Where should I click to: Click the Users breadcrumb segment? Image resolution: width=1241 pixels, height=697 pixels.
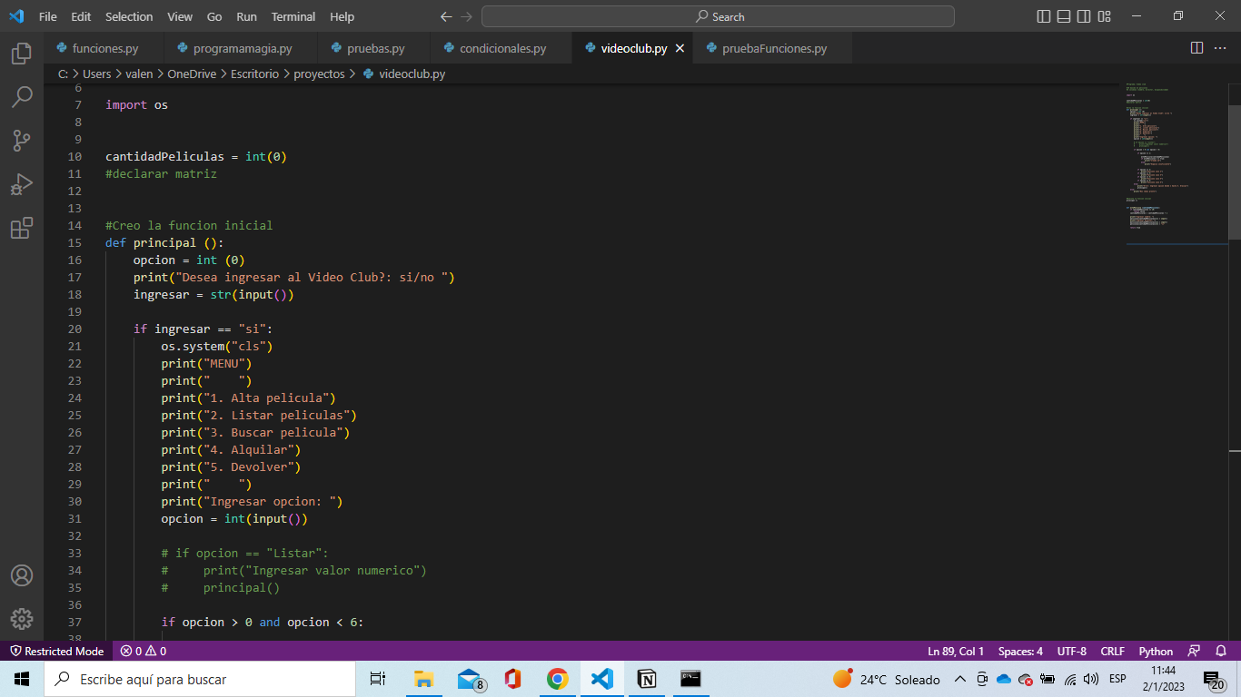pos(96,74)
